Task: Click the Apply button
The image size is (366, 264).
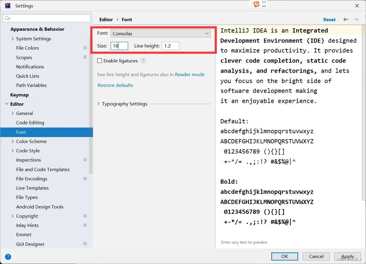Action: click(x=347, y=256)
